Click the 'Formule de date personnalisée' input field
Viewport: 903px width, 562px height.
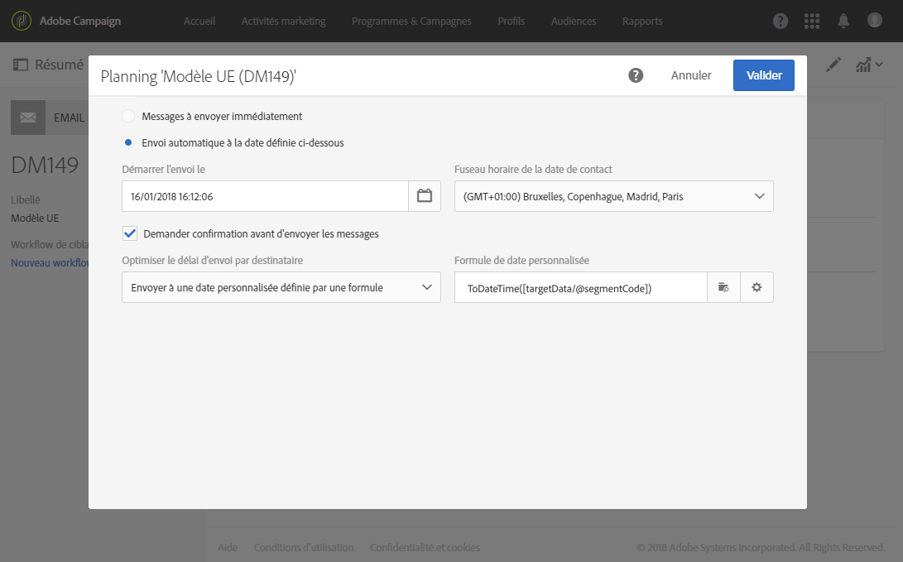pos(580,287)
